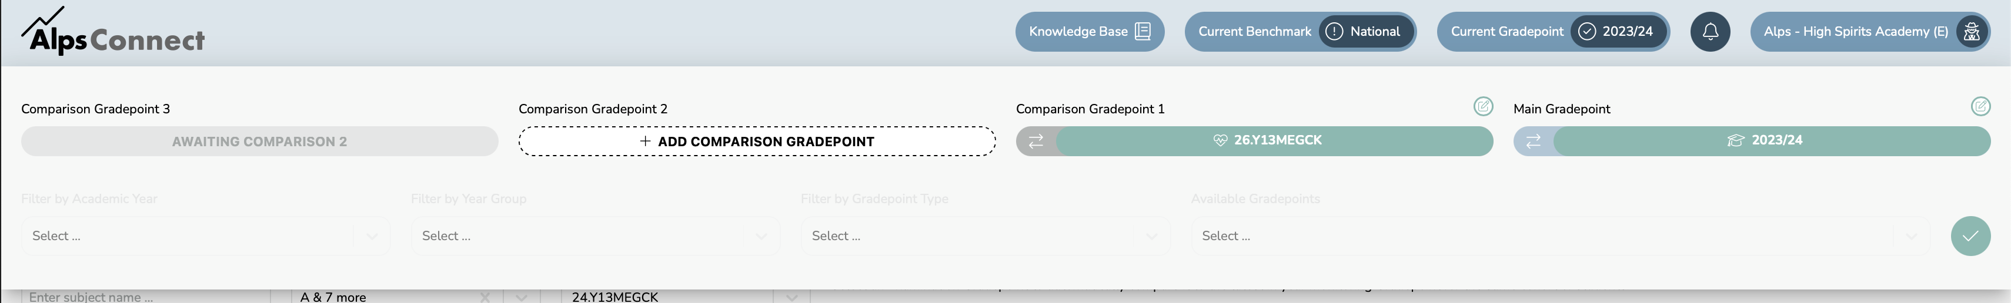This screenshot has width=2011, height=303.
Task: Edit Comparison Gradepoint 1 with the pencil icon
Action: click(1482, 107)
